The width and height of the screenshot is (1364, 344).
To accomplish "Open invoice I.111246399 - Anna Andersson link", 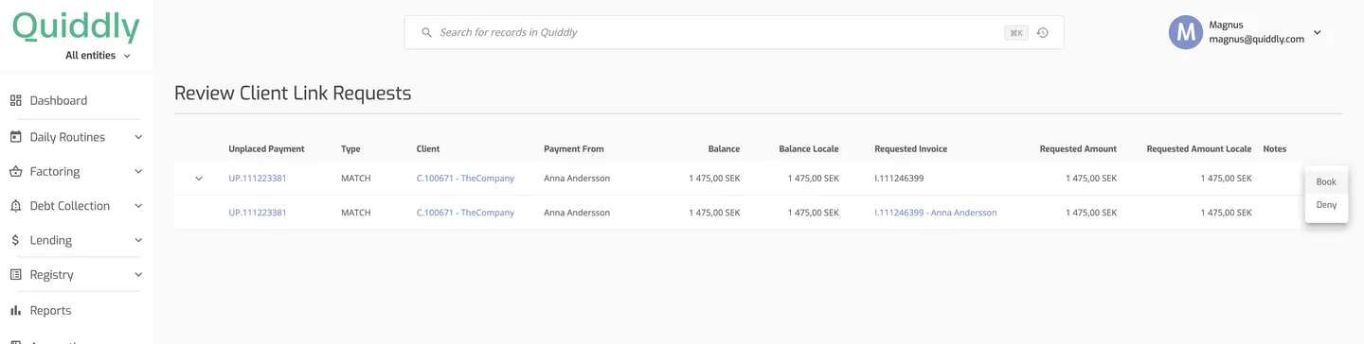I will click(x=936, y=213).
